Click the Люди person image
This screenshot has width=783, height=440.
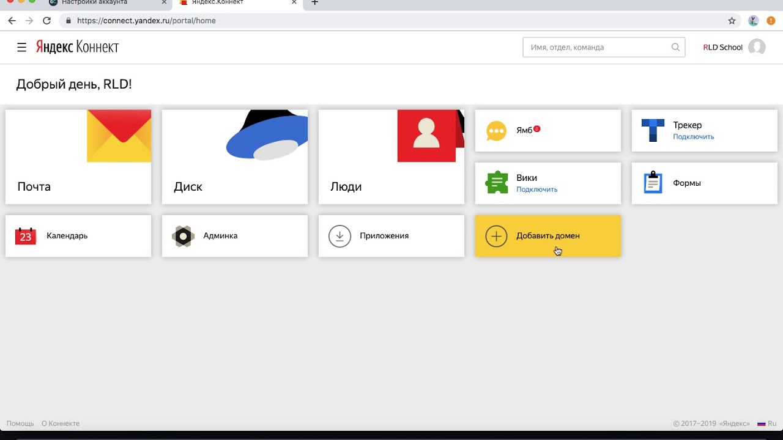coord(430,136)
